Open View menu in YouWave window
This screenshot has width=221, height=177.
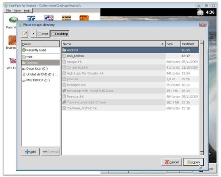point(17,11)
